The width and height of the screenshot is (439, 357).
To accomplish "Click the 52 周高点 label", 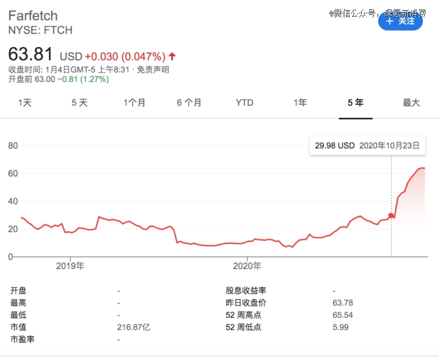I will coord(243,315).
